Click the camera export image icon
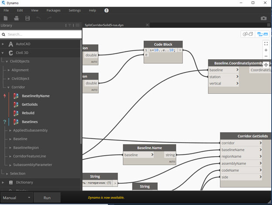The image size is (272, 205). [x=263, y=18]
